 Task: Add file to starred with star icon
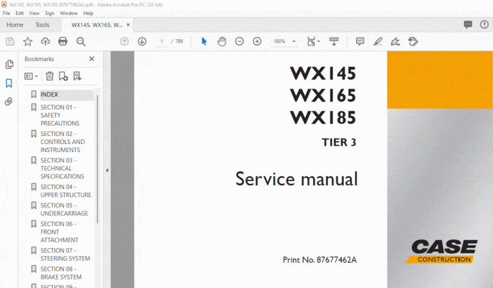pyautogui.click(x=28, y=41)
